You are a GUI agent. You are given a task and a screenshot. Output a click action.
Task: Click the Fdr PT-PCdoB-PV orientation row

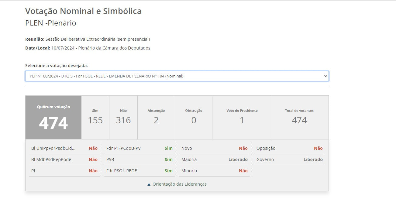[x=139, y=148]
